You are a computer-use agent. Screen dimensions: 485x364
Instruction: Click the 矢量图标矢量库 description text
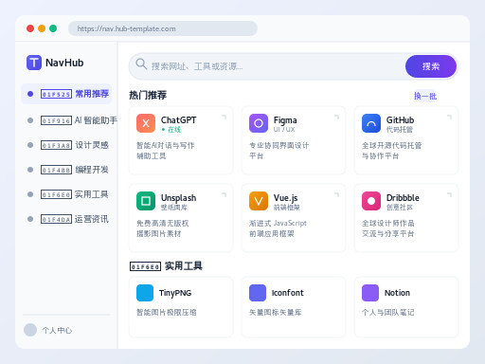(x=276, y=312)
